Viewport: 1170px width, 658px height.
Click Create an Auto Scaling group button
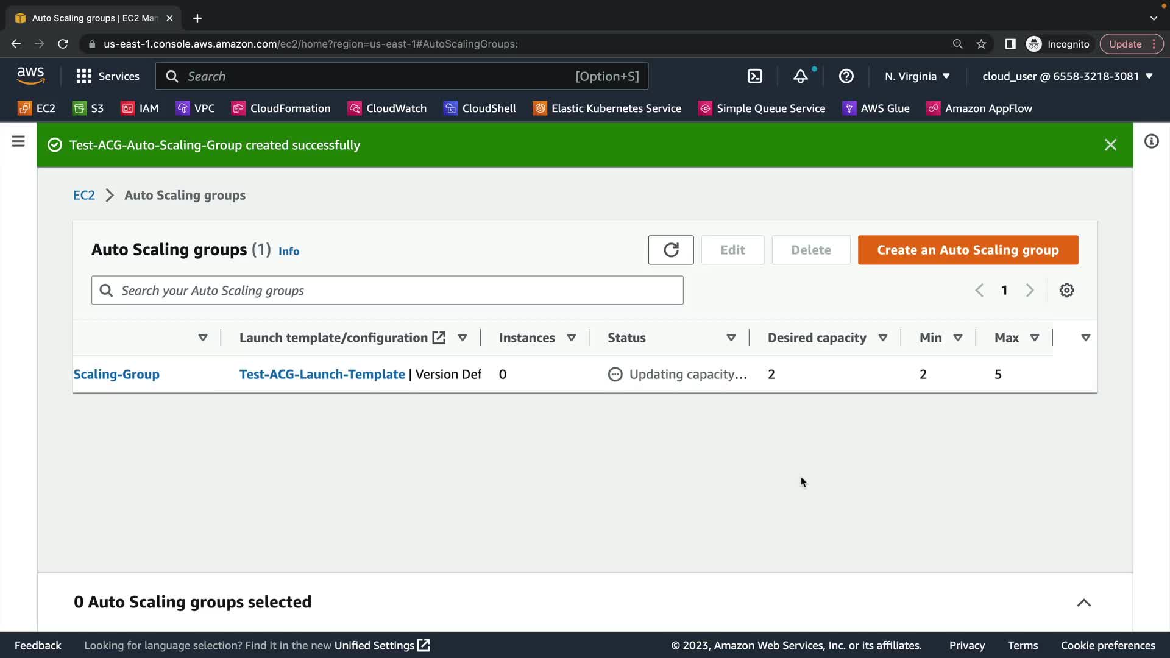[x=968, y=250]
